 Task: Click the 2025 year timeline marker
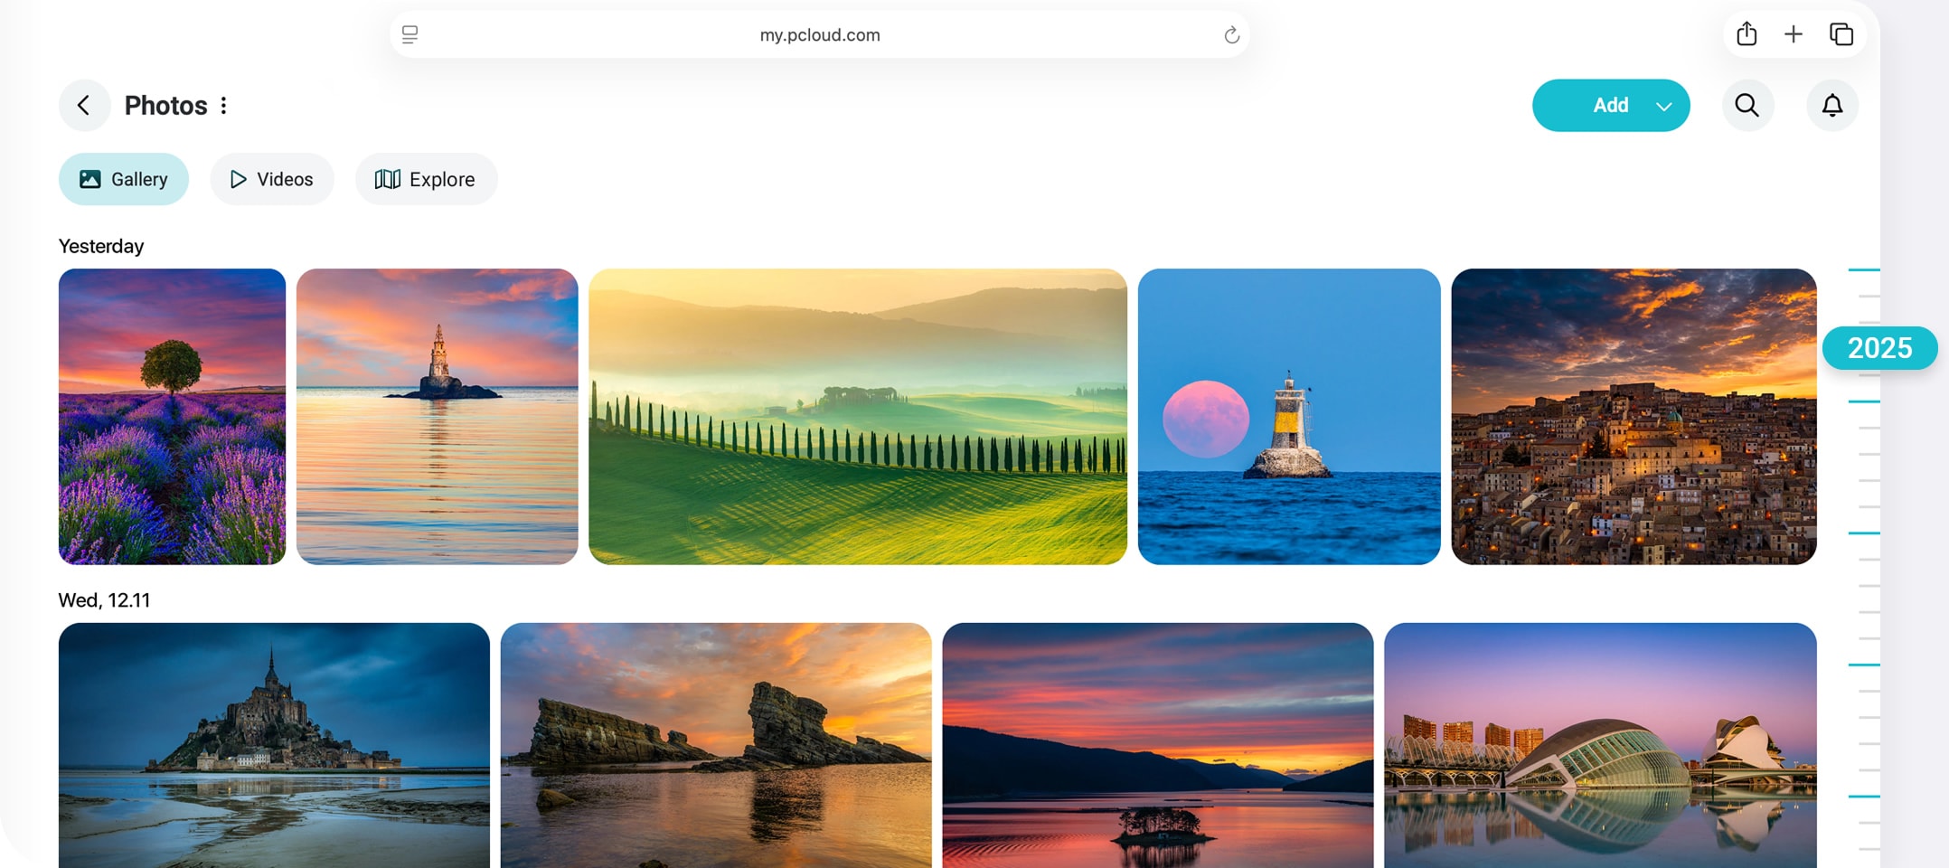[1879, 348]
